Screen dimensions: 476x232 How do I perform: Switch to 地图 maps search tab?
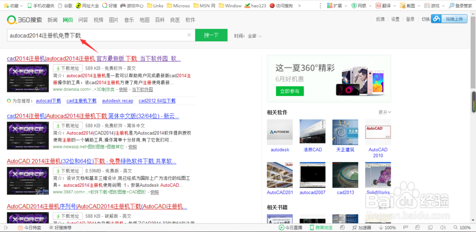point(145,20)
